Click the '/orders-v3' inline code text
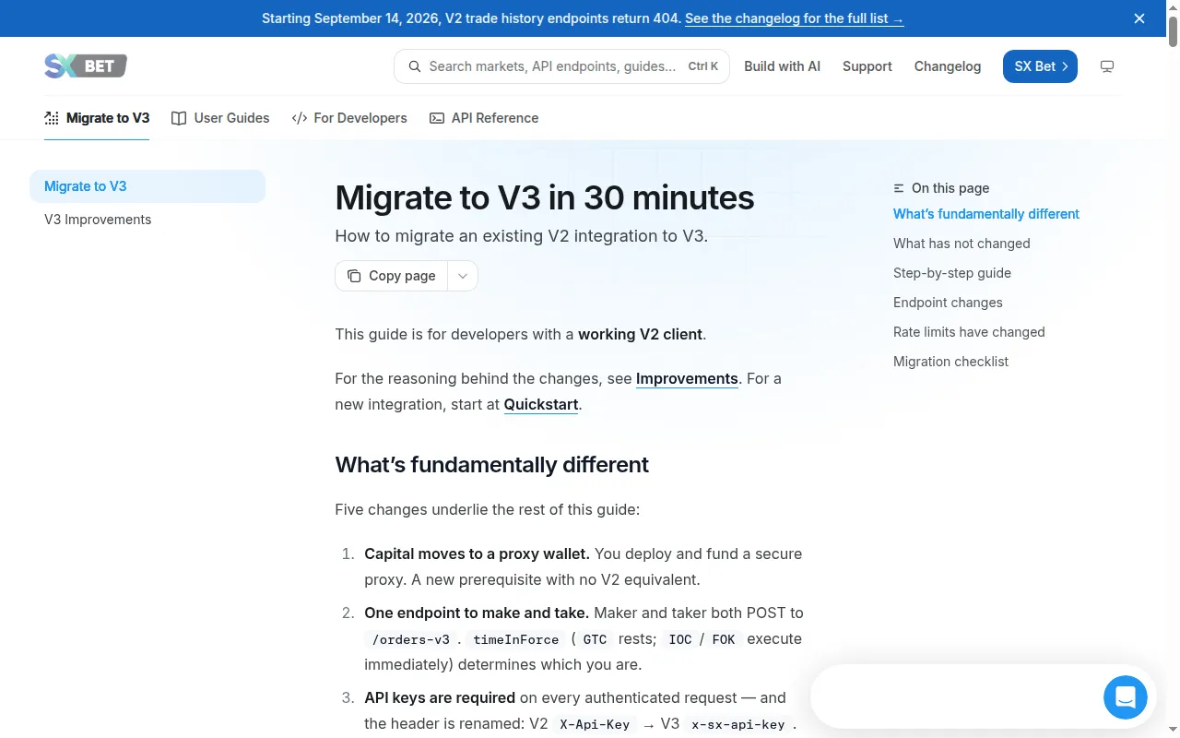 tap(411, 639)
